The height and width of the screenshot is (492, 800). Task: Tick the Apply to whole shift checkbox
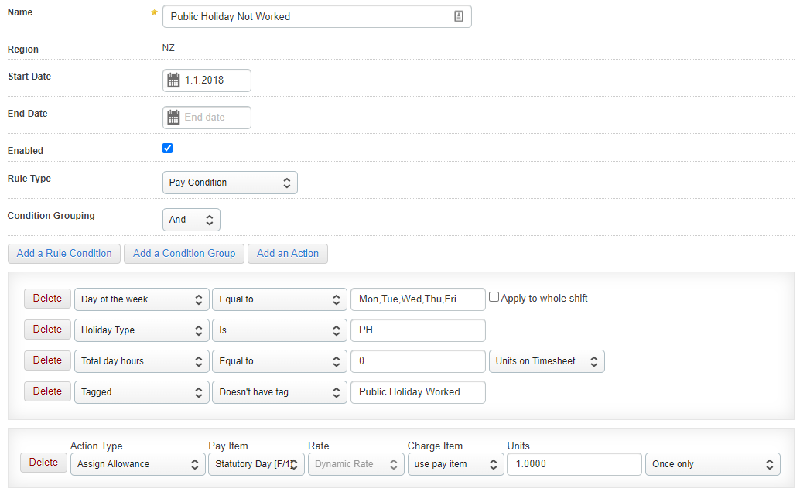(x=494, y=298)
